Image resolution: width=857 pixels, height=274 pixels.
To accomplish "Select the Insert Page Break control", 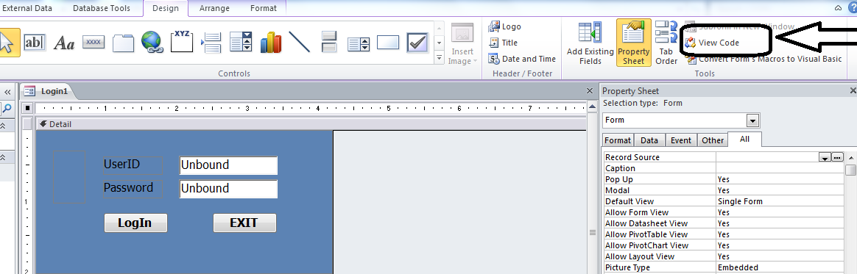I will 211,43.
